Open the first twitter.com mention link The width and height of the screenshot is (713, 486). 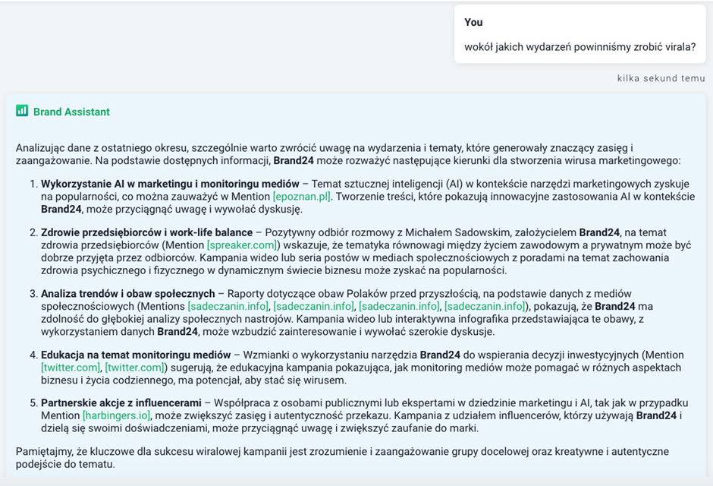(71, 368)
